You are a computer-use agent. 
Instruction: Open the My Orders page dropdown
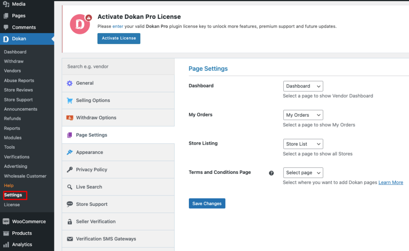point(303,115)
